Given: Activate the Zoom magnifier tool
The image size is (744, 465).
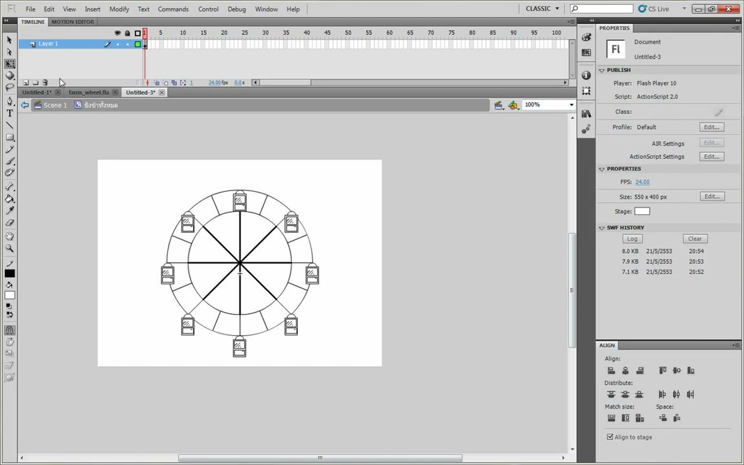Looking at the screenshot, I should pos(10,248).
